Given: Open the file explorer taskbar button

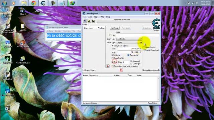Looking at the screenshot, I should tap(24, 3).
